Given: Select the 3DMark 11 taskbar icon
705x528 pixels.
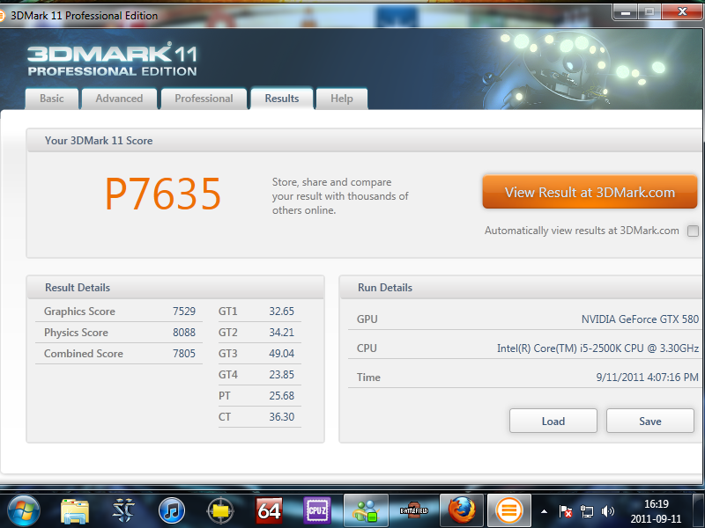Looking at the screenshot, I should [509, 510].
